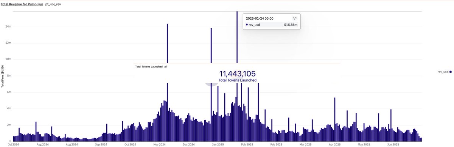Click the Mar 2025 x-axis label

point(306,144)
